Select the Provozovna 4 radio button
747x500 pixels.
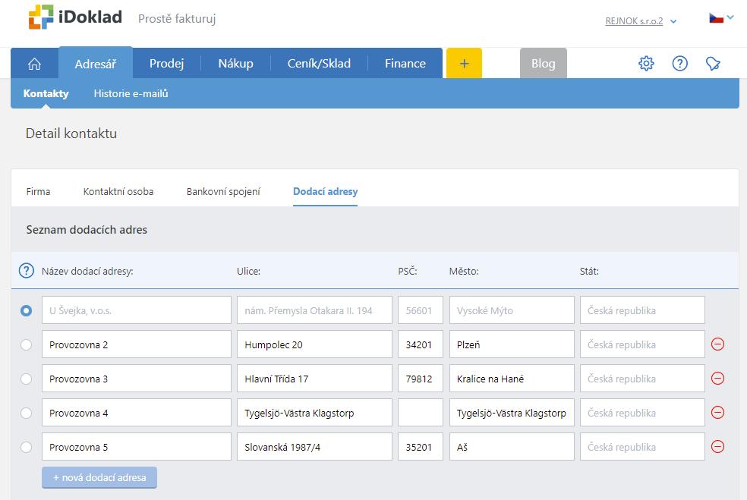click(x=27, y=413)
